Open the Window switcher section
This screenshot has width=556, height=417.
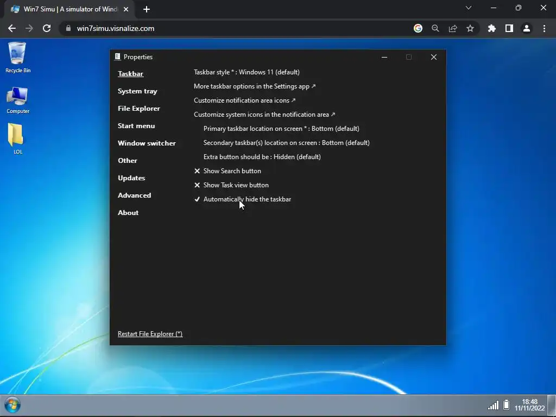click(x=147, y=143)
